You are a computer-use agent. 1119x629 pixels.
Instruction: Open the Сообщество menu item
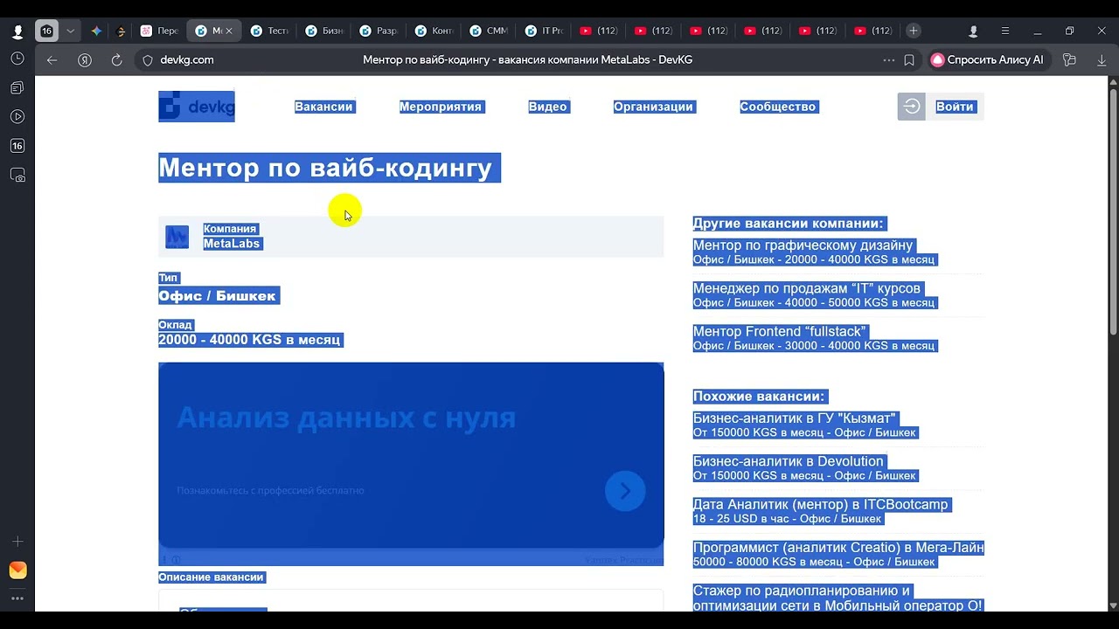(778, 107)
